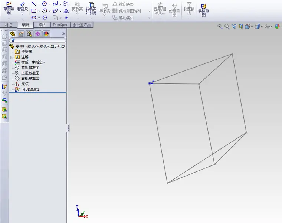Viewport: 282px width, 223px height.
Task: Select the Polygon sketch tool
Action: coord(45,17)
